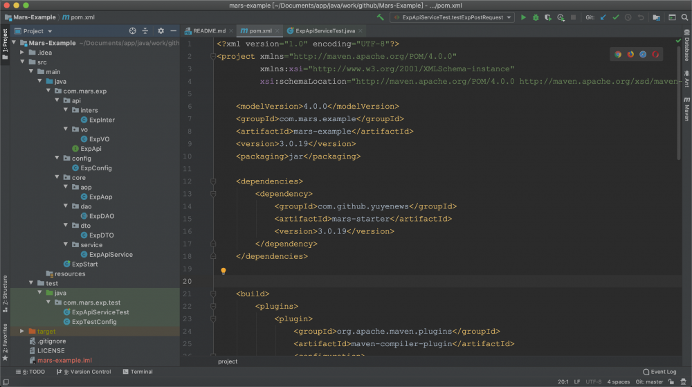This screenshot has height=387, width=692.
Task: Open Search Everywhere magnifier icon
Action: pyautogui.click(x=684, y=17)
